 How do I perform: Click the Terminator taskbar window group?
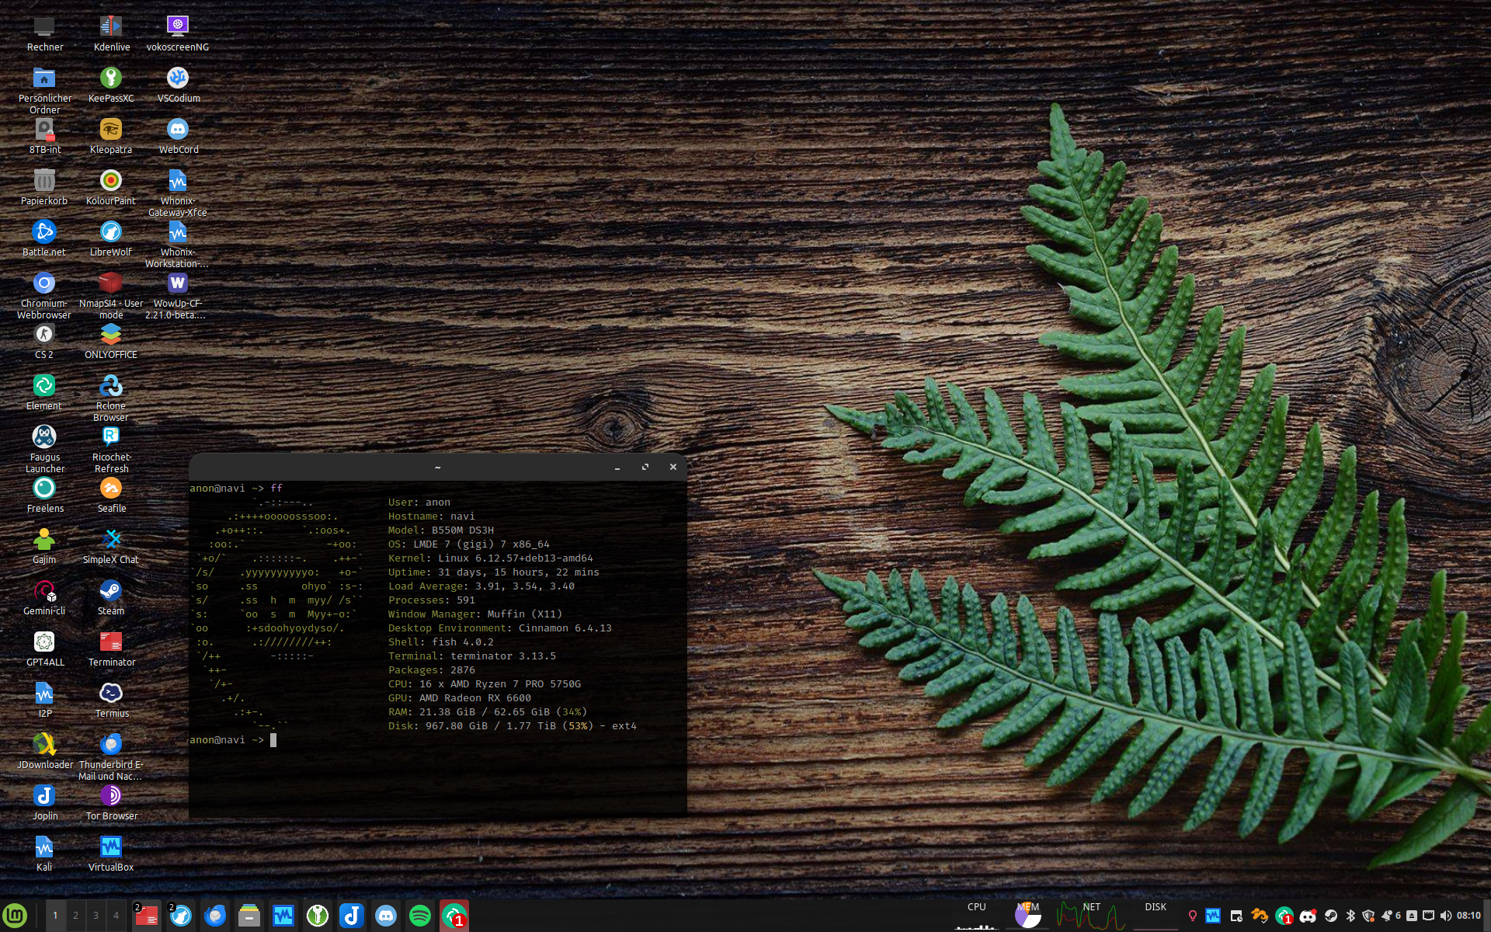click(x=146, y=916)
